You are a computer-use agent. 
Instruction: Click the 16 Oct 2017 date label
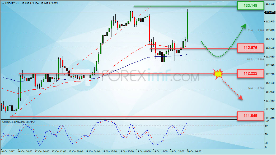pos(8,152)
